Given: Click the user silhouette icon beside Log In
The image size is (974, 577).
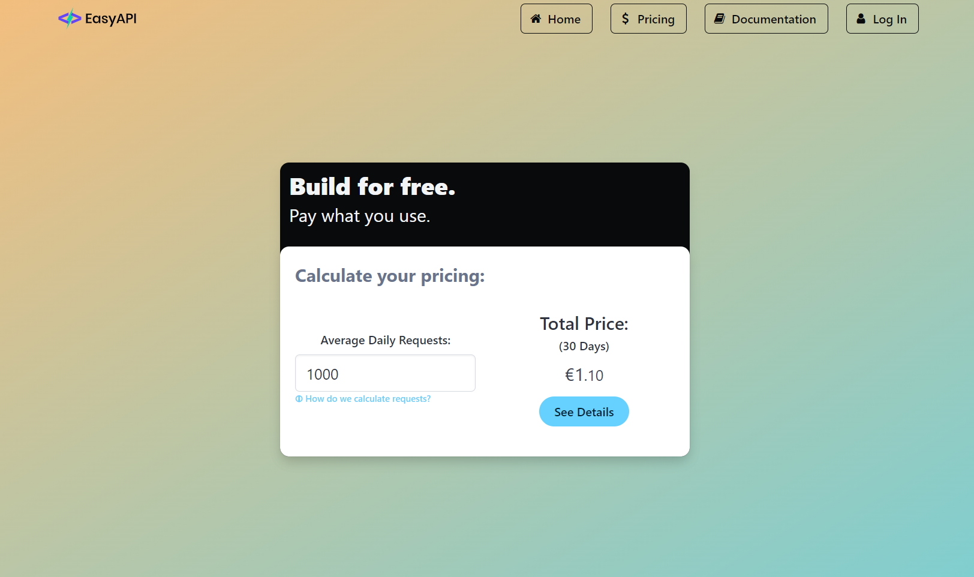Looking at the screenshot, I should (861, 19).
